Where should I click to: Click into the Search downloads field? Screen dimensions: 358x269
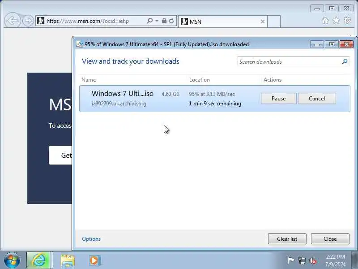293,61
